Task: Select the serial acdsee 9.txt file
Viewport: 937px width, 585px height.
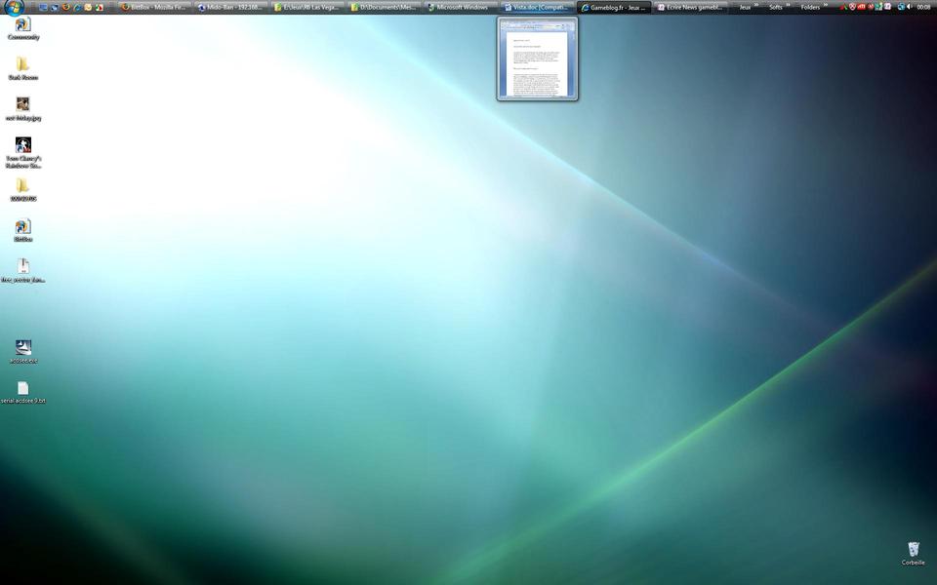Action: click(23, 389)
